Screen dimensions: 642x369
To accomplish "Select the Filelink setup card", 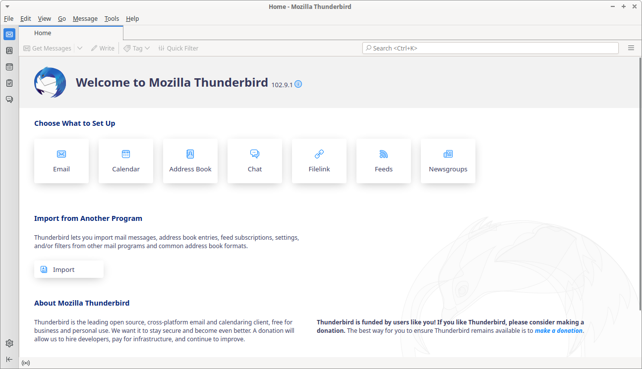I will point(319,161).
